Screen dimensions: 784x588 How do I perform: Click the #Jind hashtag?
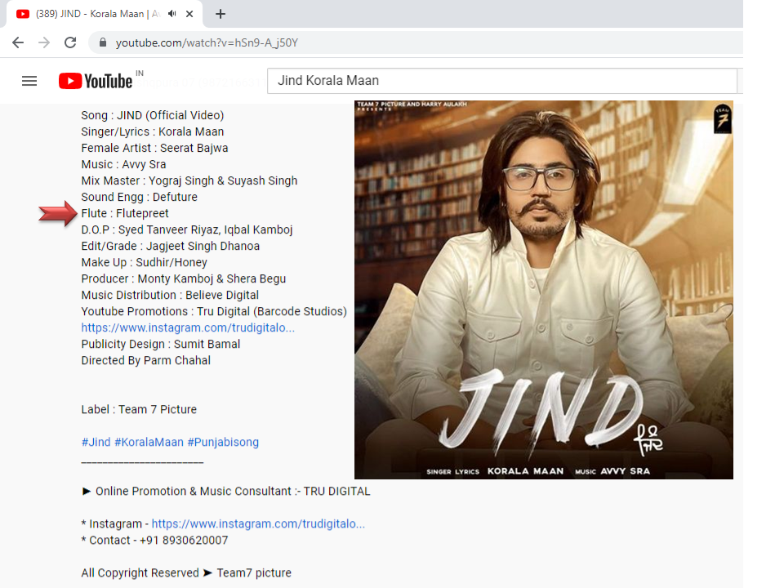(96, 442)
